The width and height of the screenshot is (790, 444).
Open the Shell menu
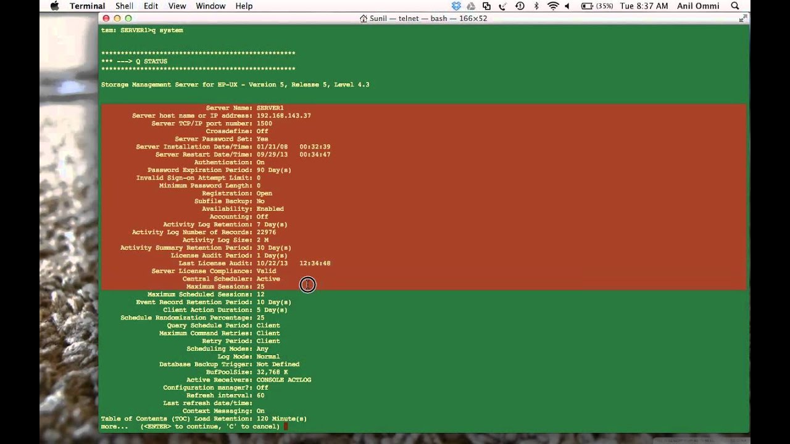(x=125, y=6)
